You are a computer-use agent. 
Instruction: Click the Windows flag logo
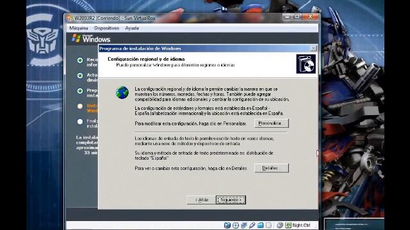pyautogui.click(x=76, y=38)
